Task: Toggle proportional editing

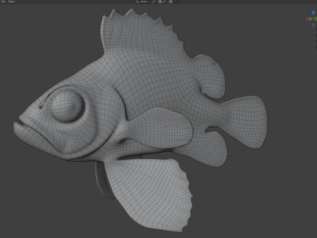Action: click(170, 1)
